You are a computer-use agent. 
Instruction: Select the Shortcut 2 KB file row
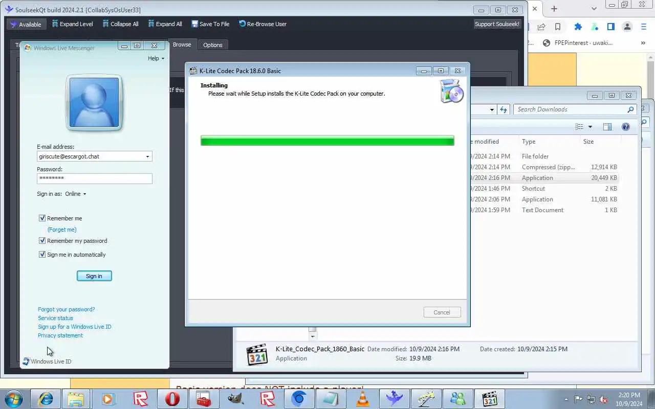[544, 189]
